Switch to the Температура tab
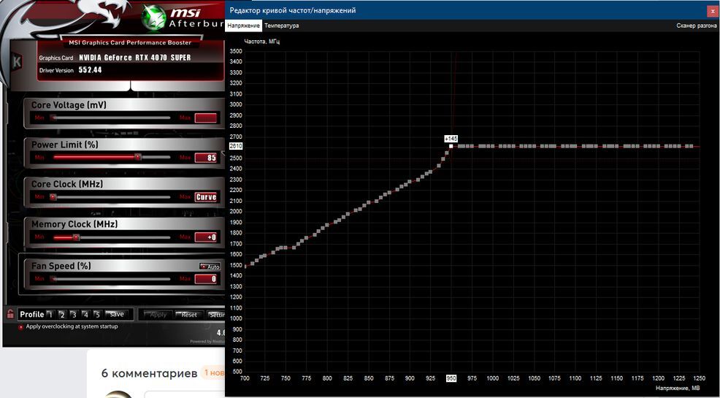720x398 pixels. pyautogui.click(x=281, y=26)
